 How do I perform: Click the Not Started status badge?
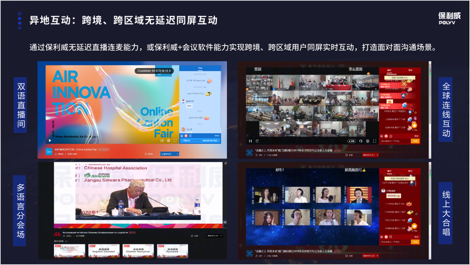pyautogui.click(x=103, y=149)
